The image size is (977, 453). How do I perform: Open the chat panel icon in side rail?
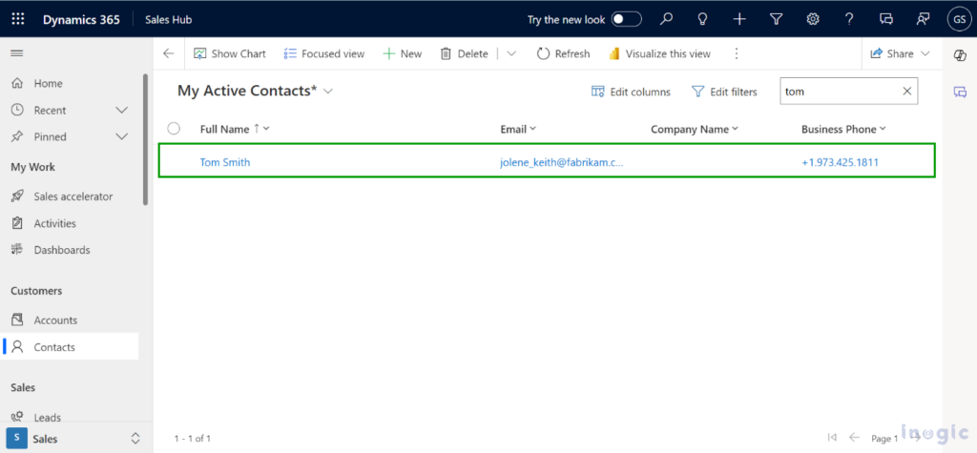coord(960,92)
